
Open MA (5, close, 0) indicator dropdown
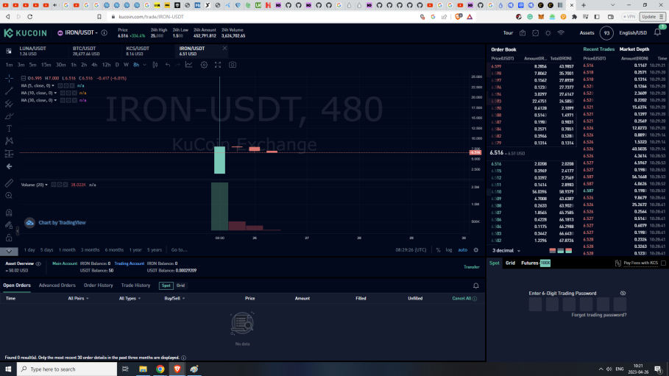53,86
